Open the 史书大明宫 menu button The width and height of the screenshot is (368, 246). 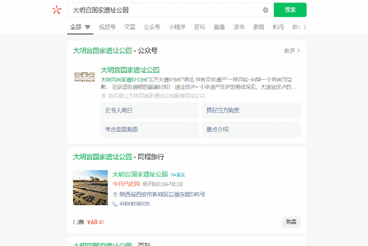150,111
